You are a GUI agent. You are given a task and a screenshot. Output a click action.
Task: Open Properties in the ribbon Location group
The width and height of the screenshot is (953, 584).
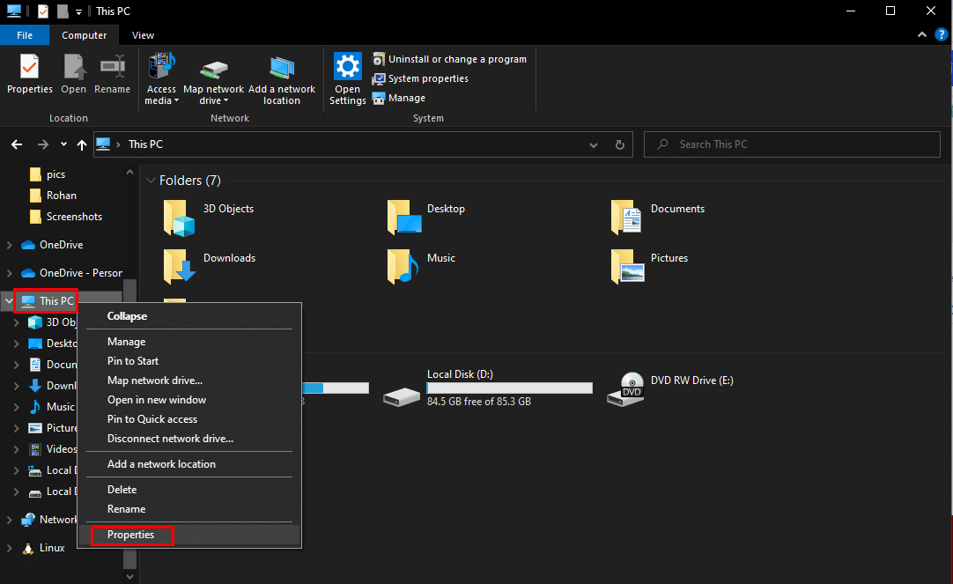pyautogui.click(x=29, y=73)
